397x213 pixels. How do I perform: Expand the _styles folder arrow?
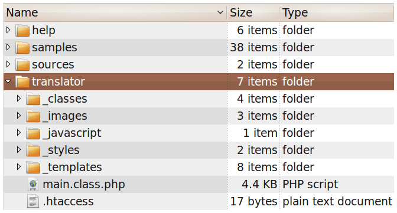(x=19, y=150)
